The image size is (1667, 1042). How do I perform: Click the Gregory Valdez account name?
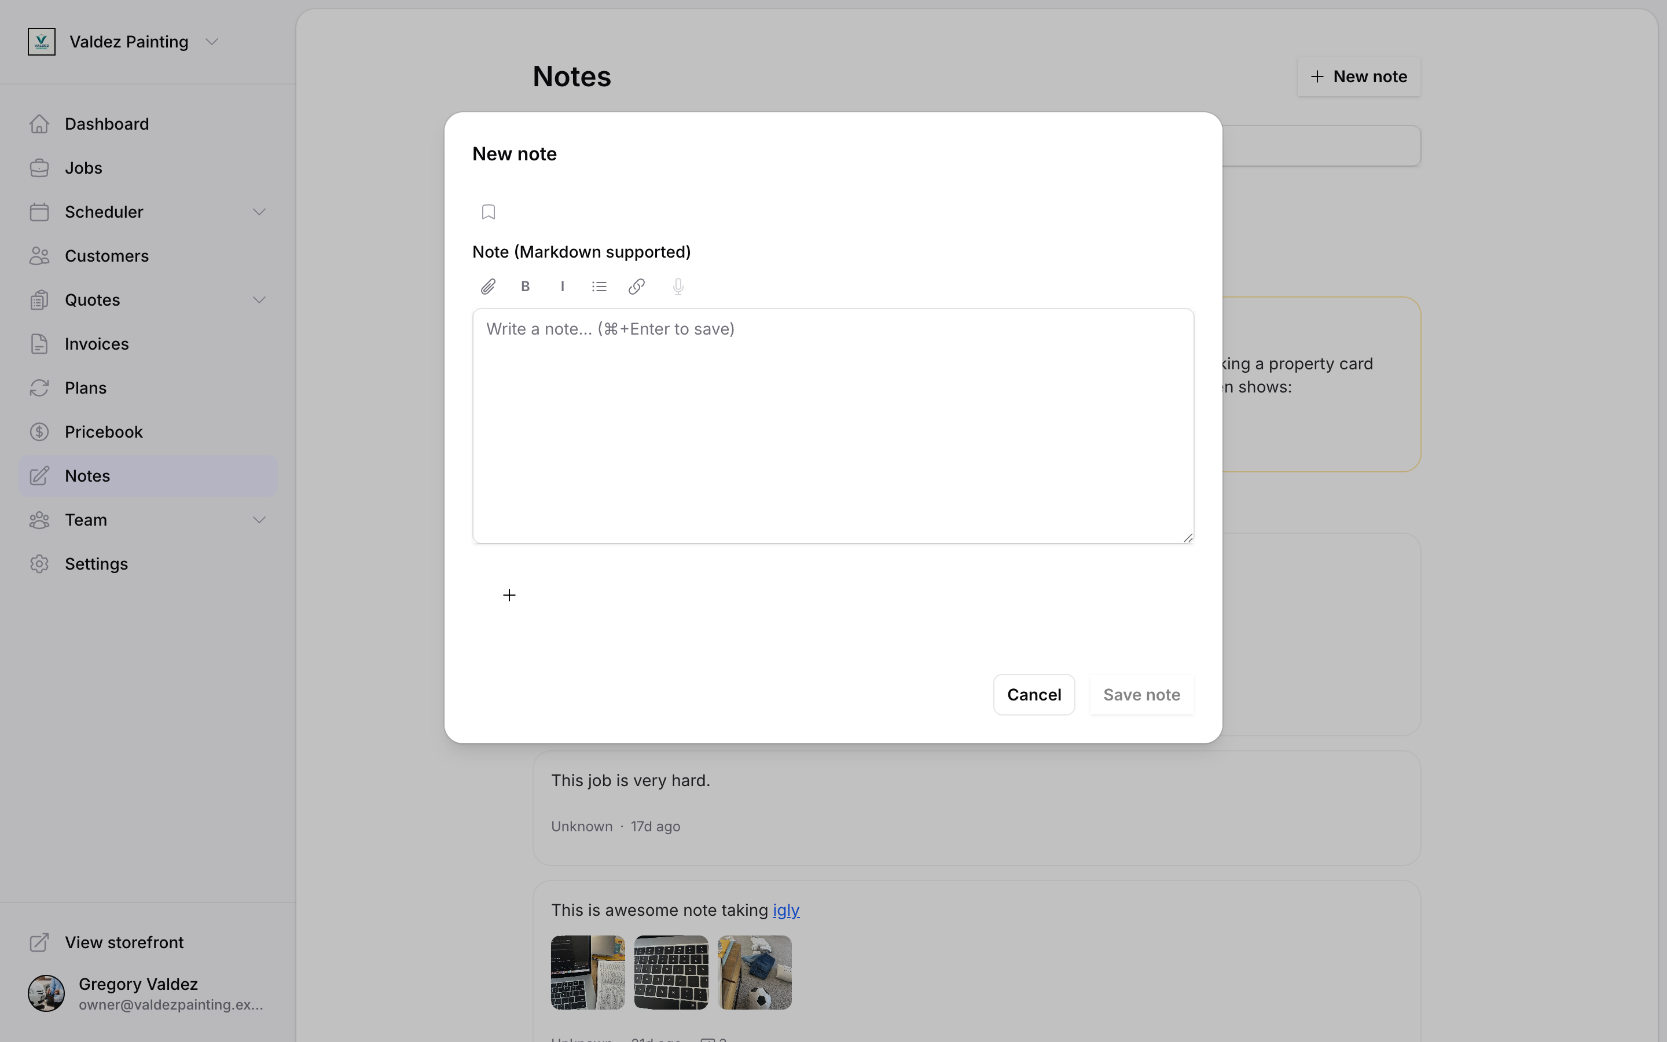point(138,984)
